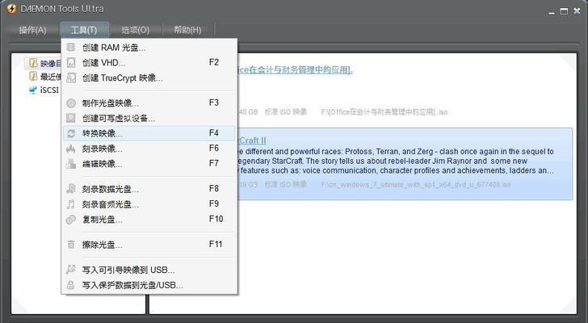Click the TrueCrypt image icon

coord(71,78)
